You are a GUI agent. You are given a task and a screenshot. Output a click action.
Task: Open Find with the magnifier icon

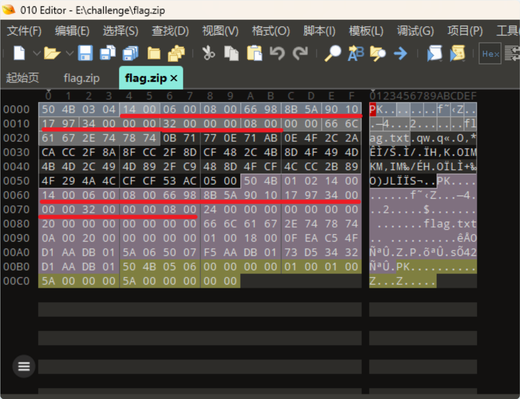click(x=333, y=53)
